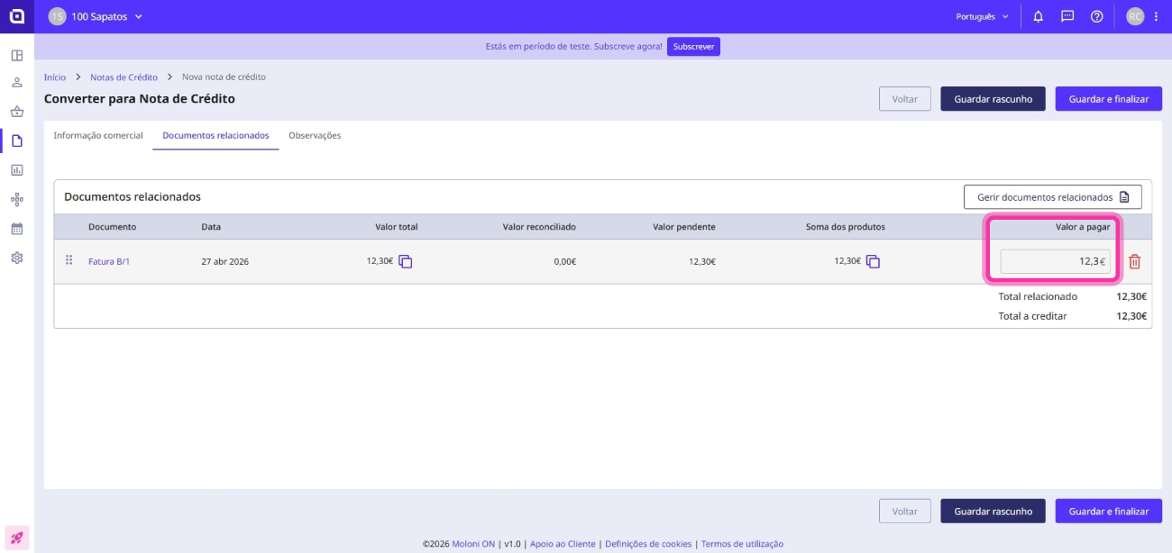The image size is (1172, 553).
Task: Click the Valor pendente column header
Action: (684, 227)
